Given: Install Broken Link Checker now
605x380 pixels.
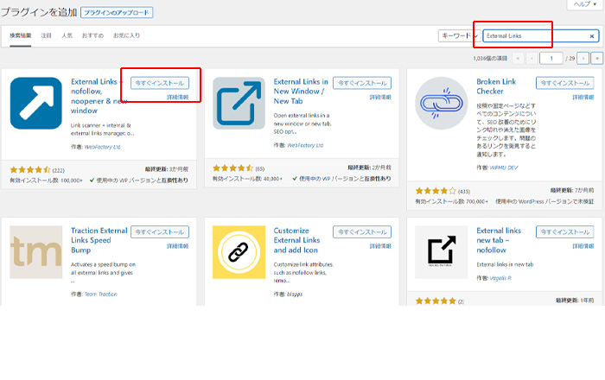Looking at the screenshot, I should pos(565,83).
